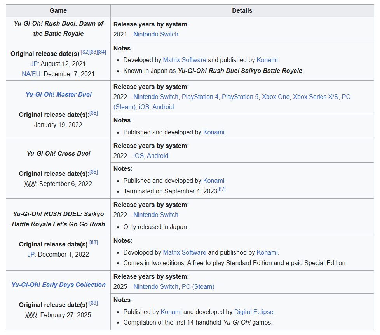380x335 pixels.
Task: Open the Digital Eclipse link
Action: pyautogui.click(x=254, y=312)
